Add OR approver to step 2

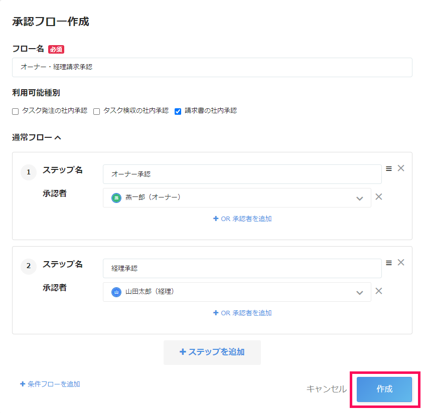click(242, 313)
